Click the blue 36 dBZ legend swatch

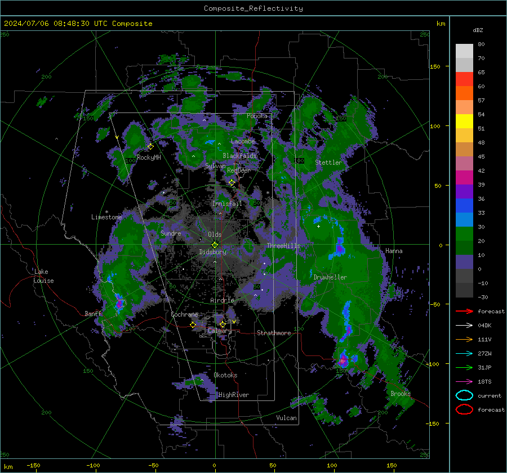464,205
